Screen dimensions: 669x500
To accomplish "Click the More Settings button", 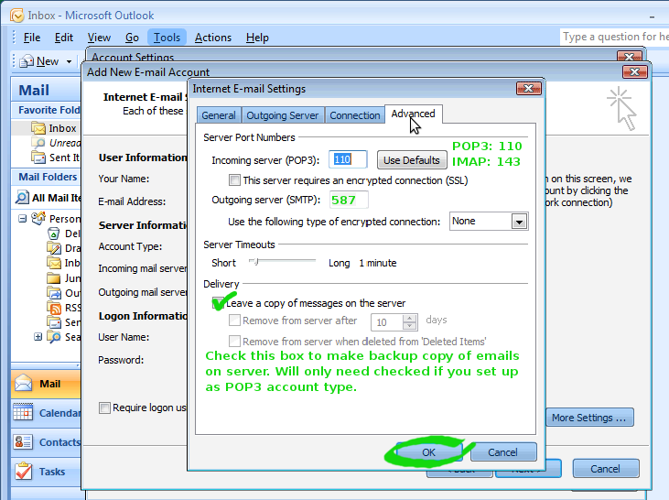I will click(589, 418).
